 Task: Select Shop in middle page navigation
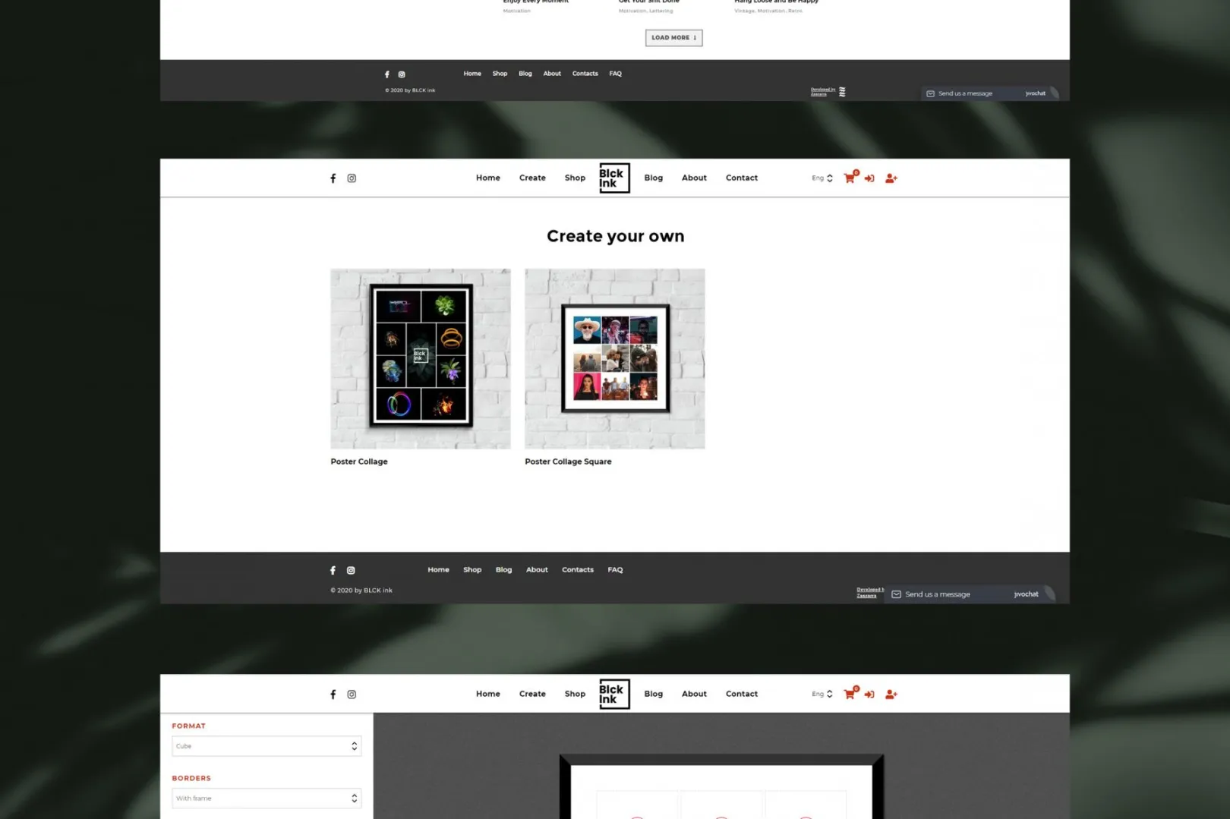click(x=575, y=178)
